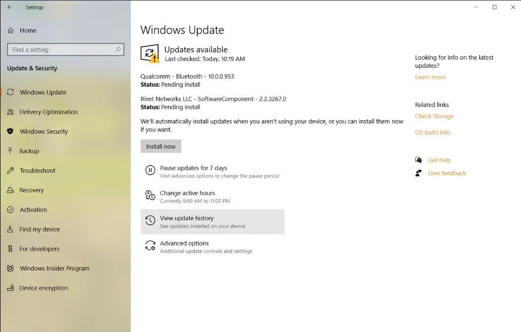Click the Find my device icon
521x332 pixels.
[x=10, y=229]
